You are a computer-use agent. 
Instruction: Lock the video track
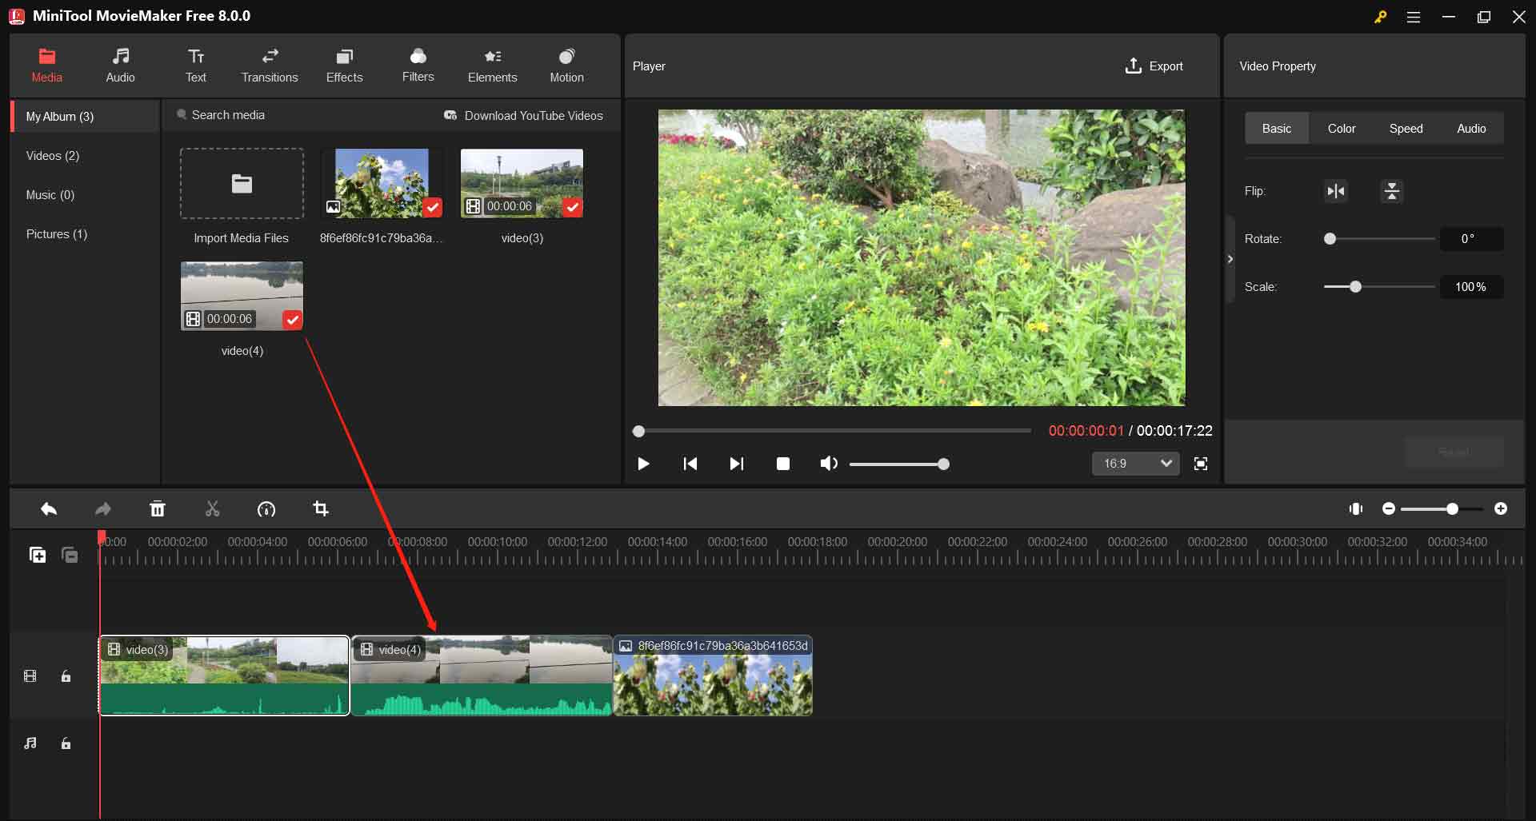[x=66, y=676]
